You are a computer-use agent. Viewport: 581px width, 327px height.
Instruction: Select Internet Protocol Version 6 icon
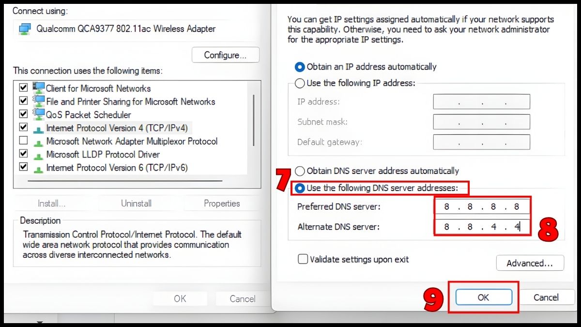[38, 169]
